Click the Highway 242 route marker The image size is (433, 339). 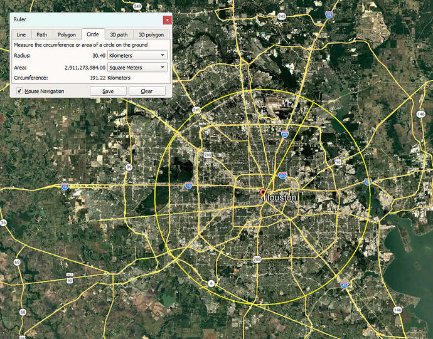[282, 16]
